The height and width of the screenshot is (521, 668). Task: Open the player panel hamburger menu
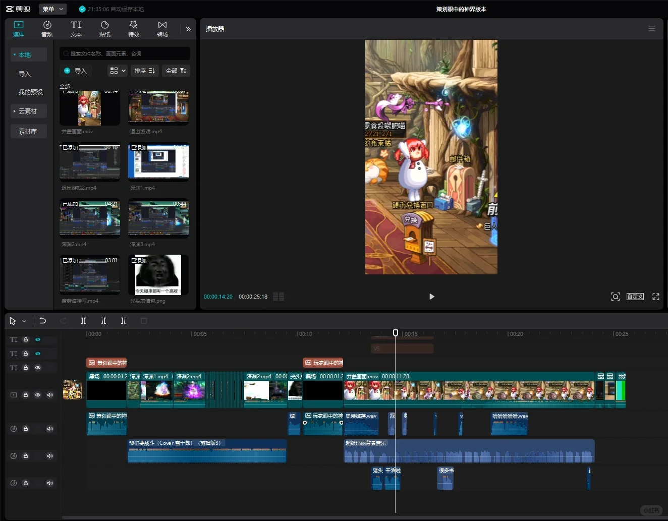[652, 29]
